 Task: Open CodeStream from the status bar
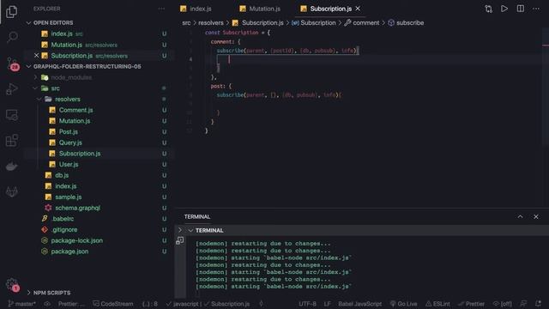click(113, 304)
